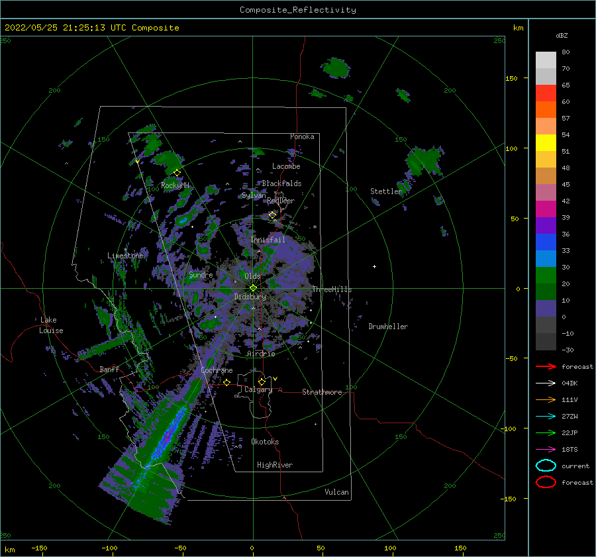Click the slate purple swatch between 10 and 0
The height and width of the screenshot is (557, 596).
tap(546, 309)
